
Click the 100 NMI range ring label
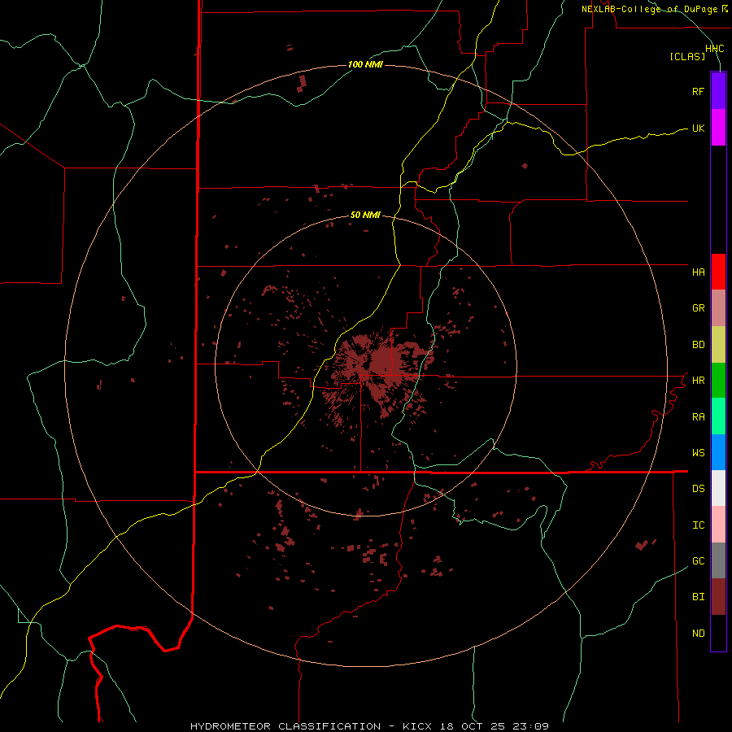(x=365, y=64)
